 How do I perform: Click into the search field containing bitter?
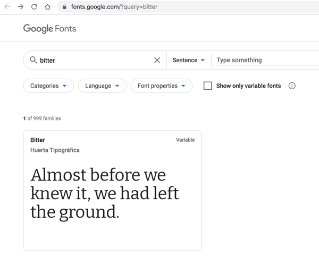click(95, 60)
